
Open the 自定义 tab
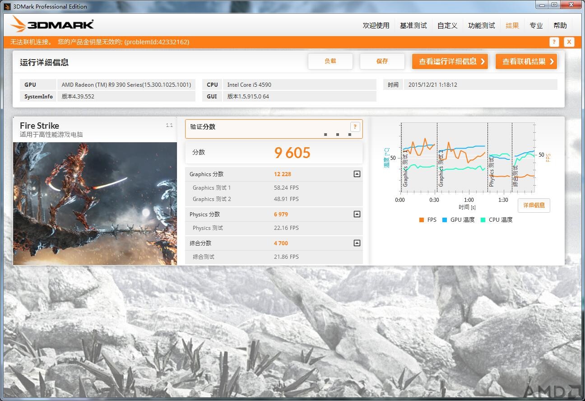click(x=447, y=26)
